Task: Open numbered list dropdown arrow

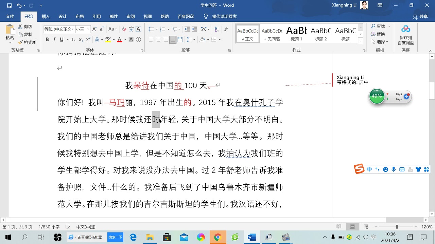Action: (168, 29)
